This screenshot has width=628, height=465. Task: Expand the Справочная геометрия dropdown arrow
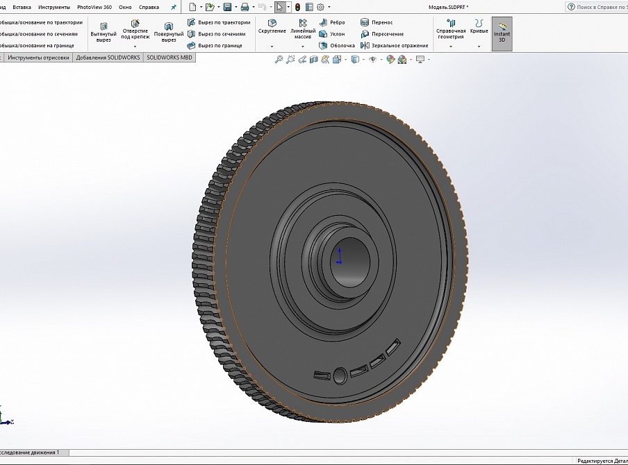click(451, 46)
